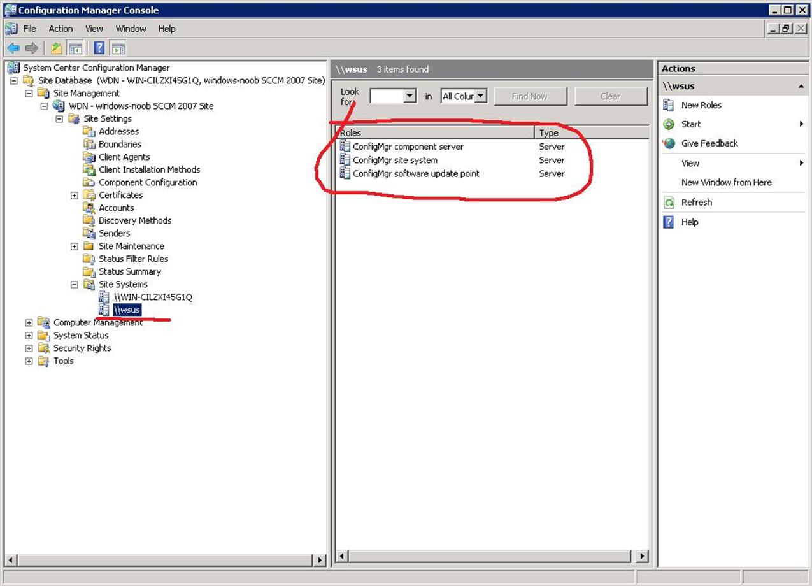Click the Look for text field
This screenshot has height=586, width=812.
coord(387,96)
